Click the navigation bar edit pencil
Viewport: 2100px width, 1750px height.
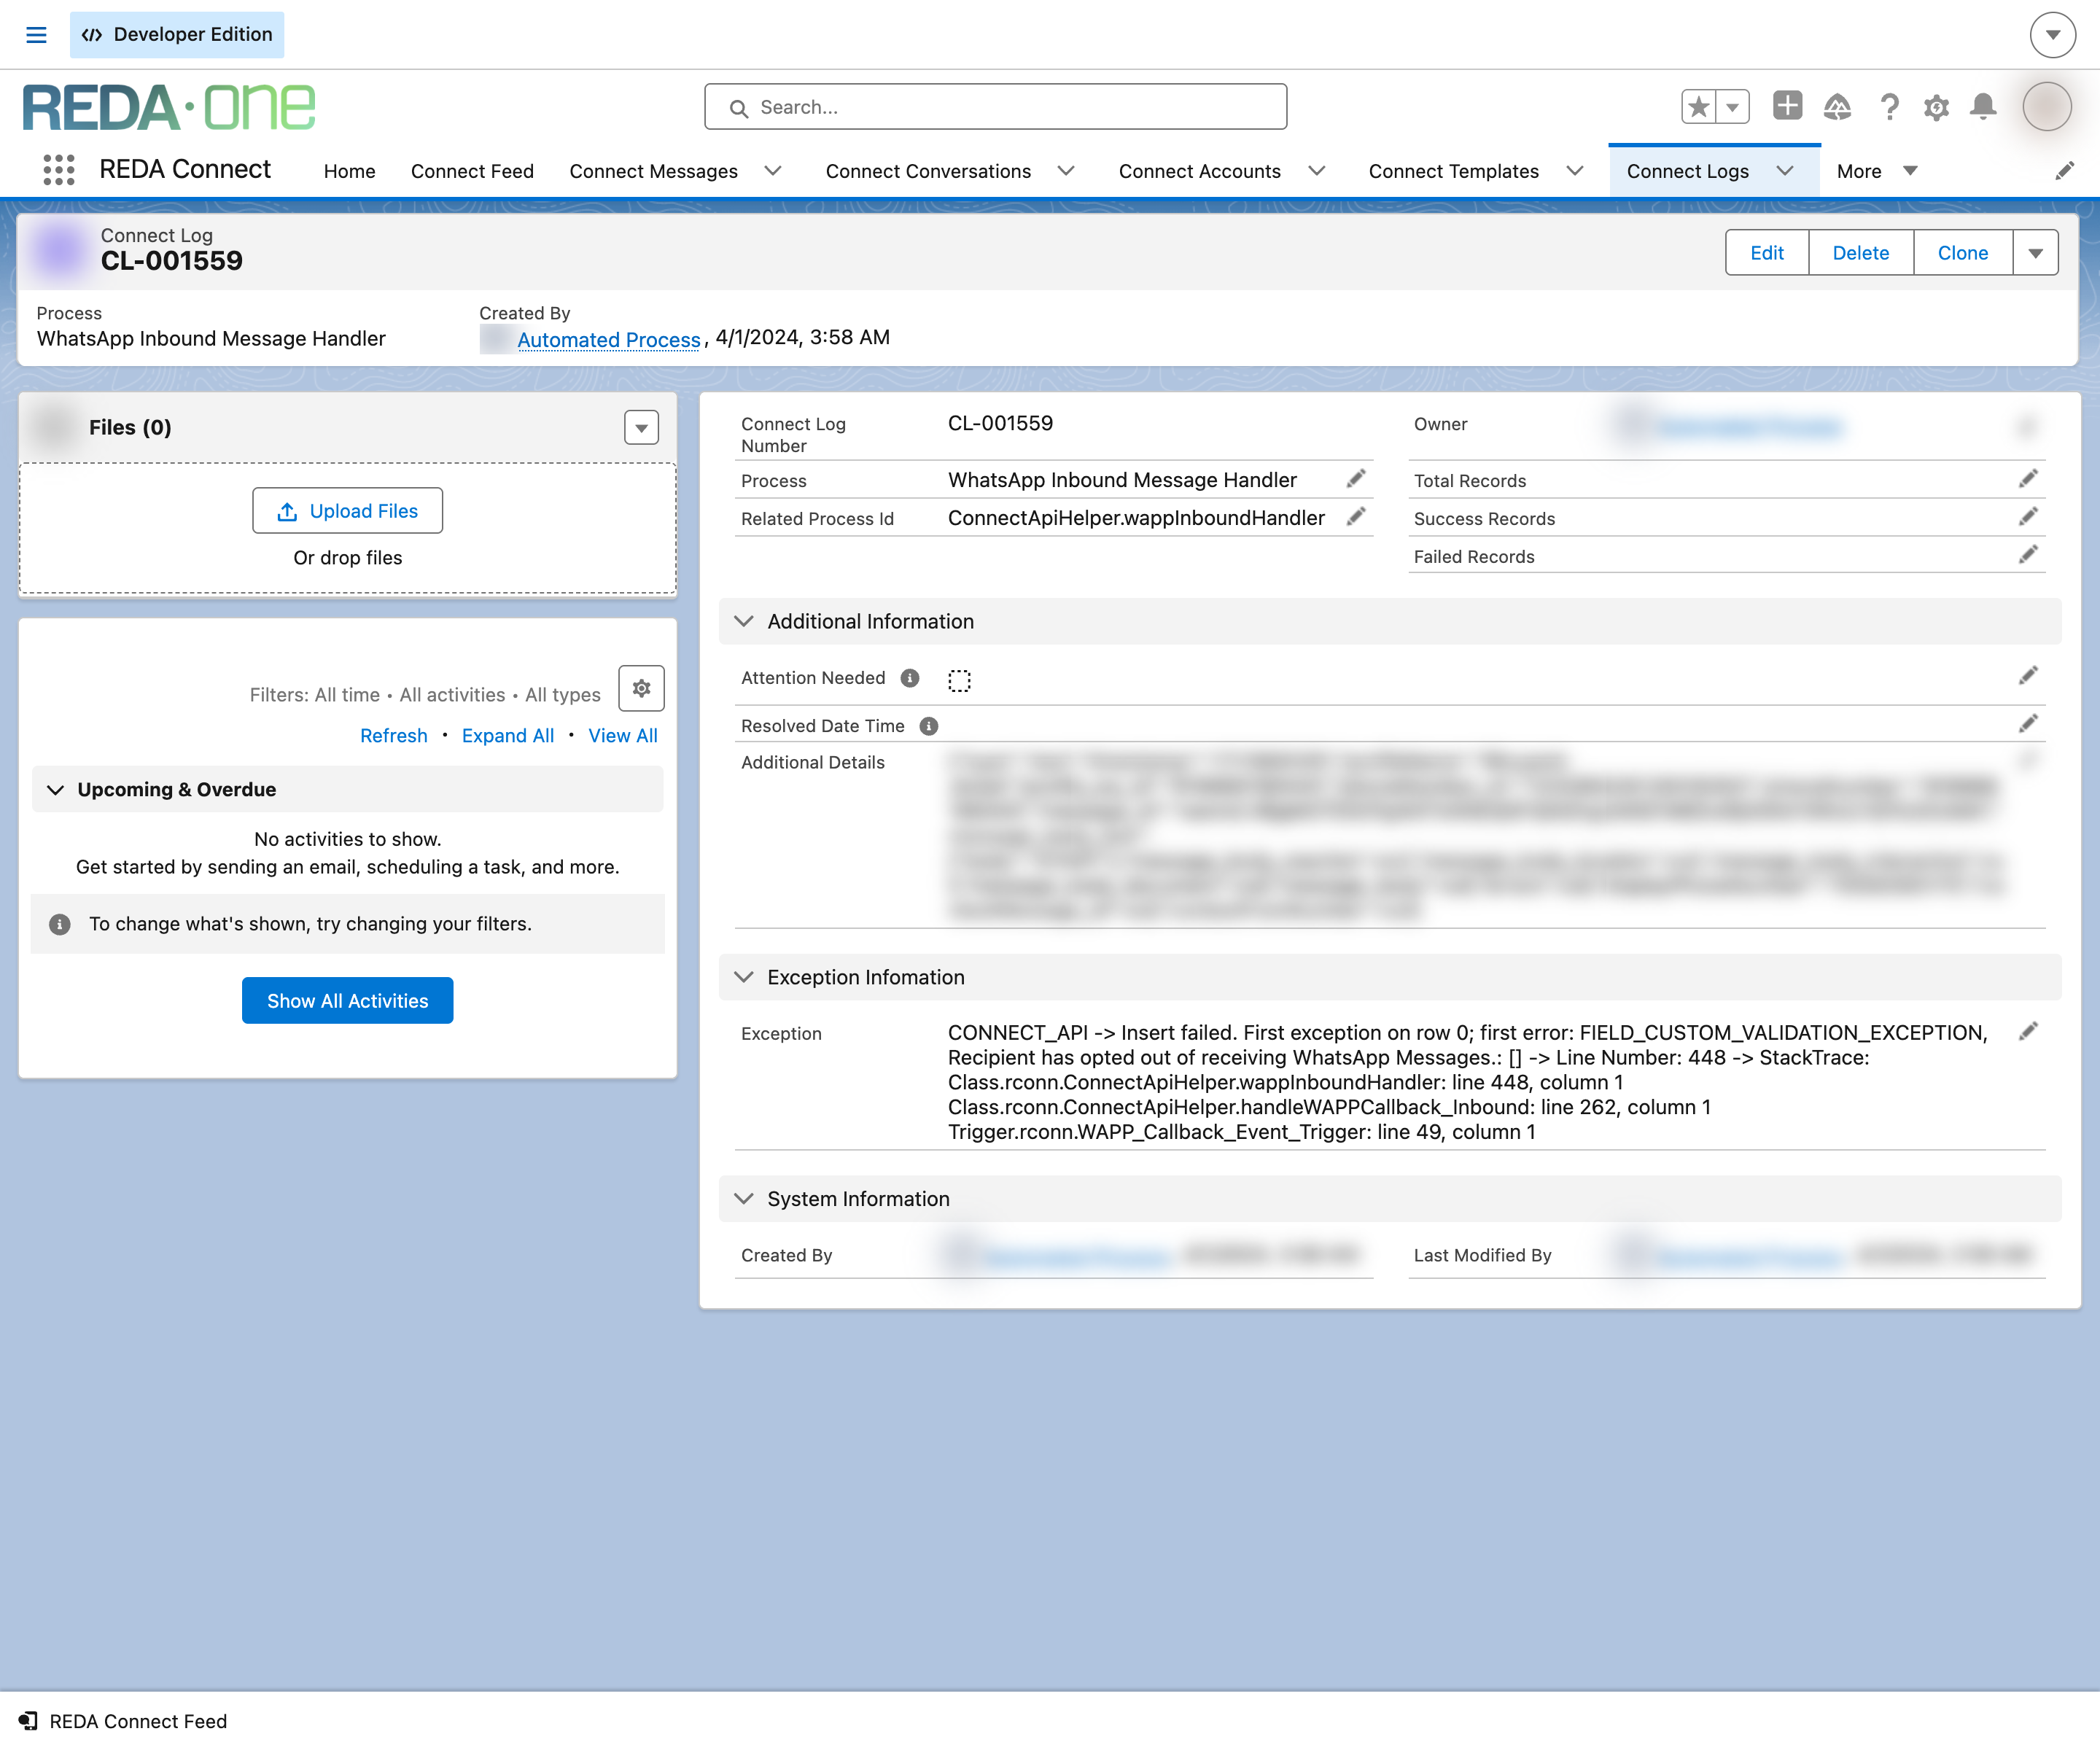pyautogui.click(x=2064, y=171)
